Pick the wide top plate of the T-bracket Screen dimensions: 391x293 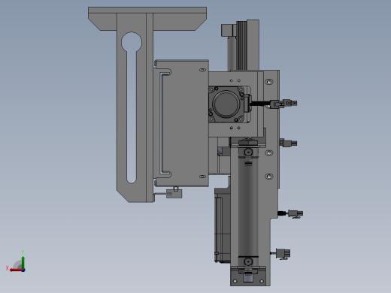[147, 19]
